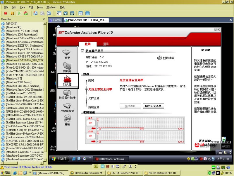234x176 pixels.
Task: Click the Quick Switch icon in VMware toolbar
Action: tap(66, 13)
